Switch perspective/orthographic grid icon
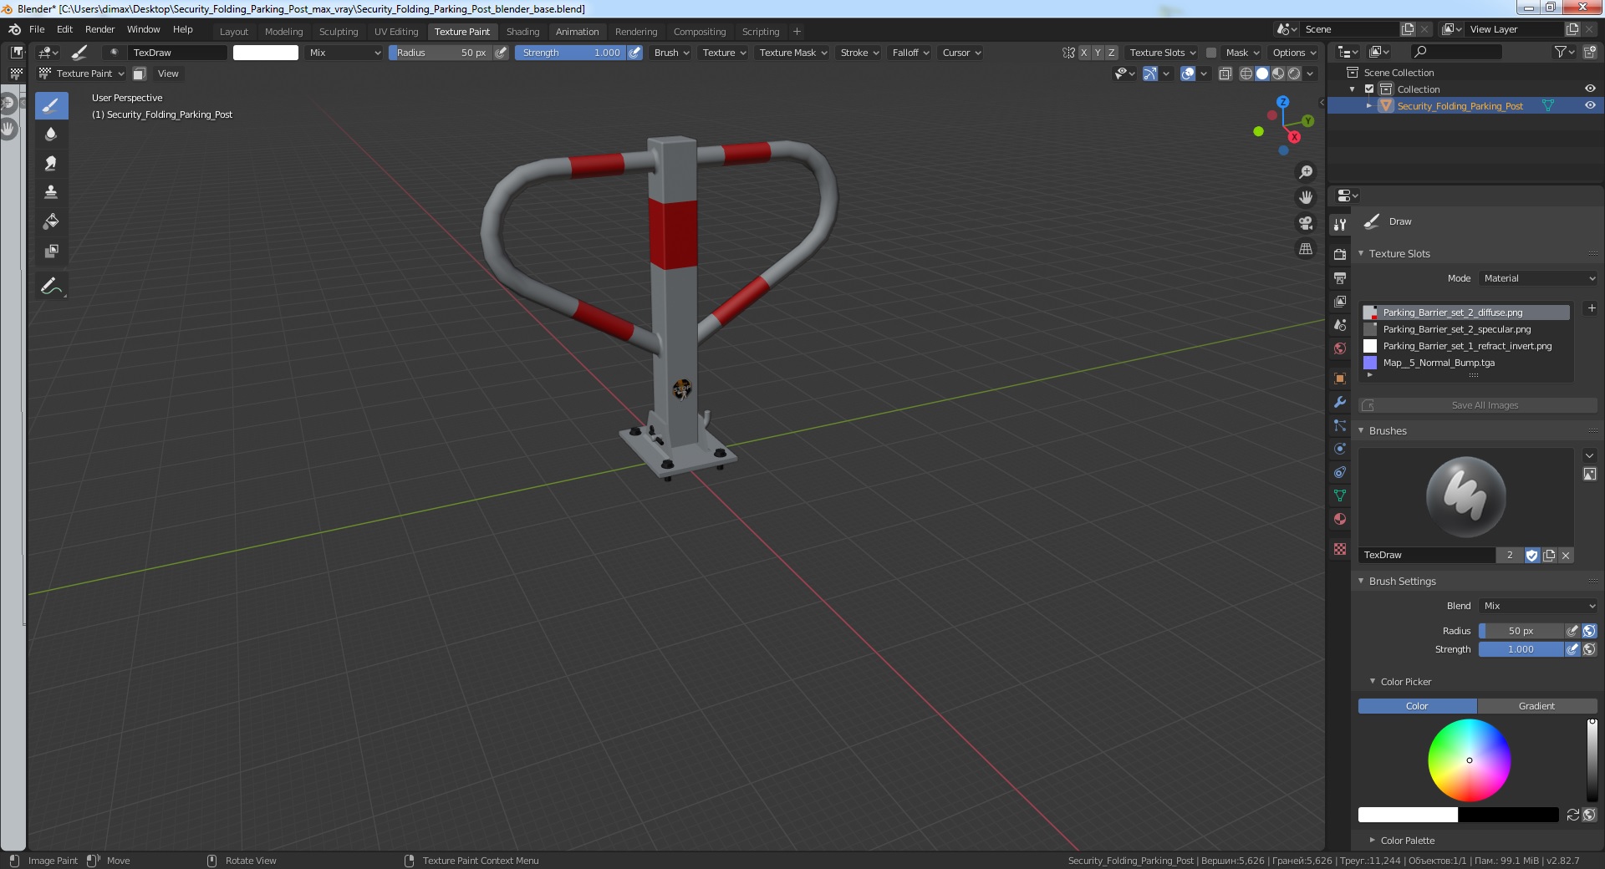Image resolution: width=1605 pixels, height=869 pixels. click(x=1305, y=249)
